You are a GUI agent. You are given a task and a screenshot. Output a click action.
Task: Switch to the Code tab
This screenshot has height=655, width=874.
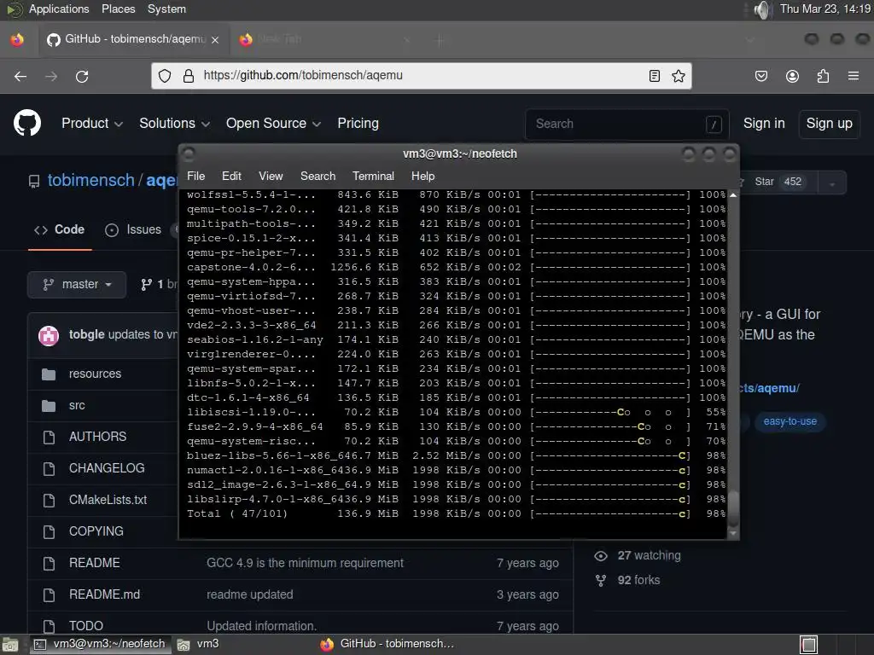(x=60, y=229)
